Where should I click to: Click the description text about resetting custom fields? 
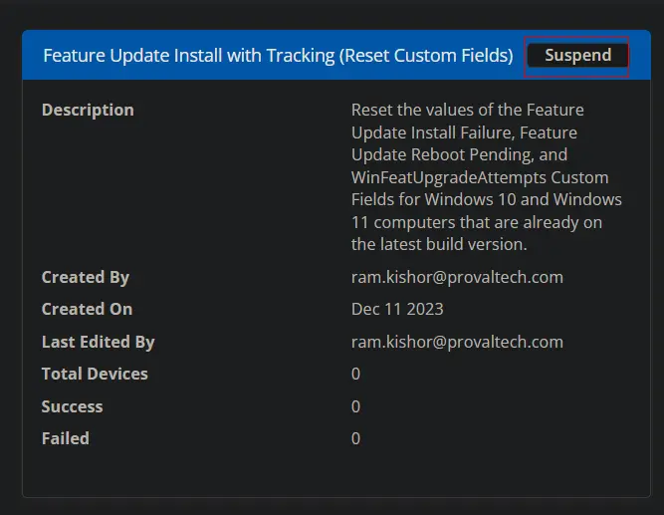(487, 176)
